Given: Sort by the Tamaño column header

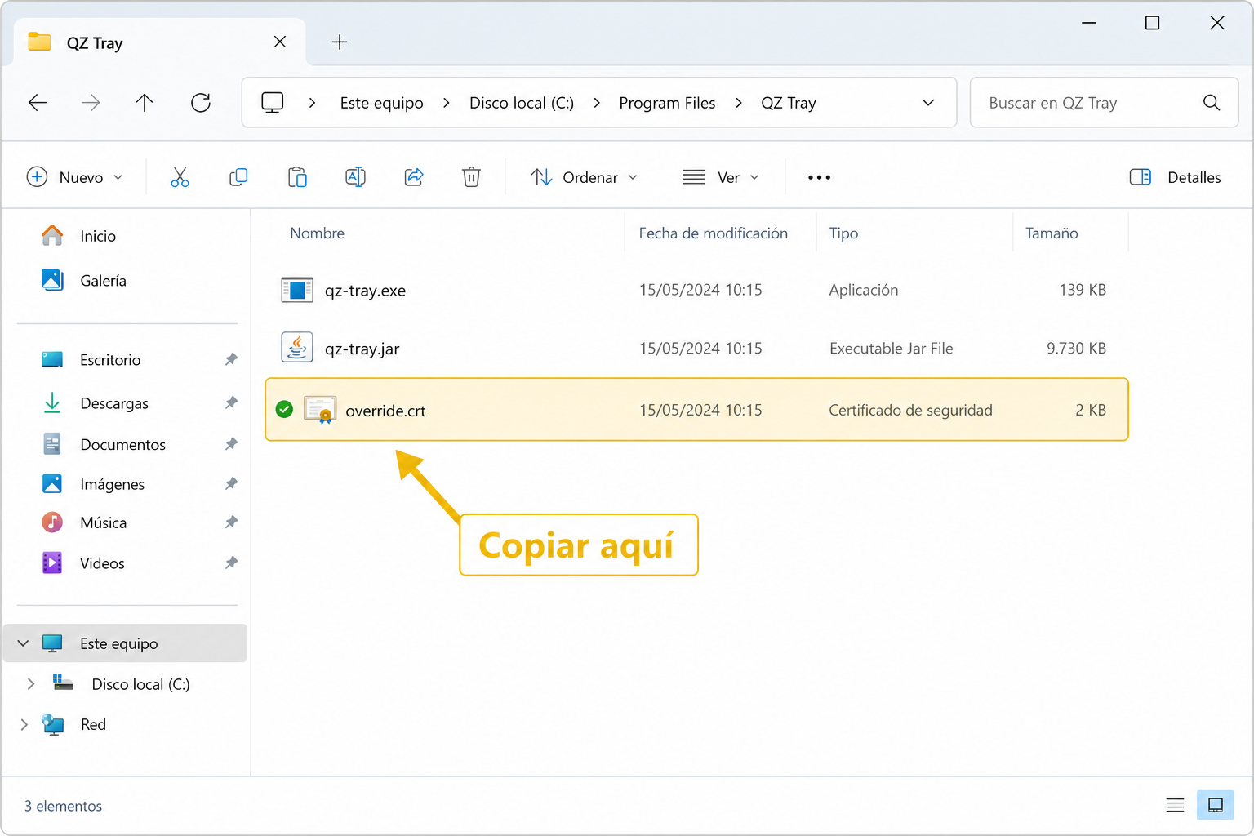Looking at the screenshot, I should coord(1052,233).
